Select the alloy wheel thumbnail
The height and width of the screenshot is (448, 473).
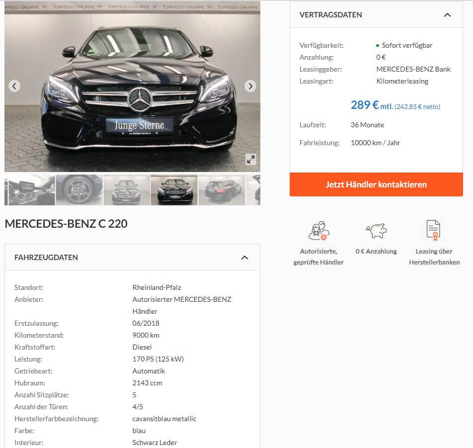79,190
